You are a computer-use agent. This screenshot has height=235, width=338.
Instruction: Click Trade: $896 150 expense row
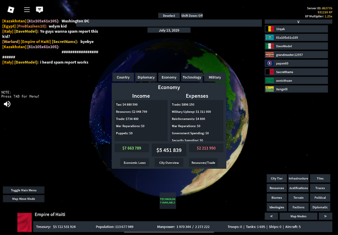coord(183,105)
